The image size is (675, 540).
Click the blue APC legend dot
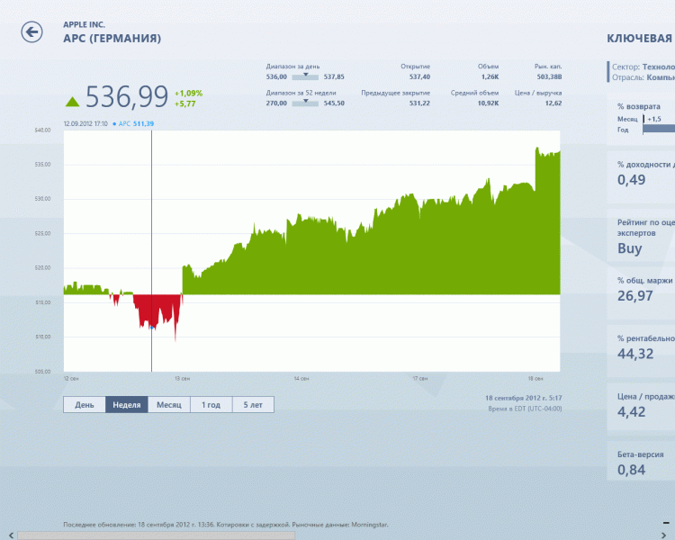[x=114, y=123]
